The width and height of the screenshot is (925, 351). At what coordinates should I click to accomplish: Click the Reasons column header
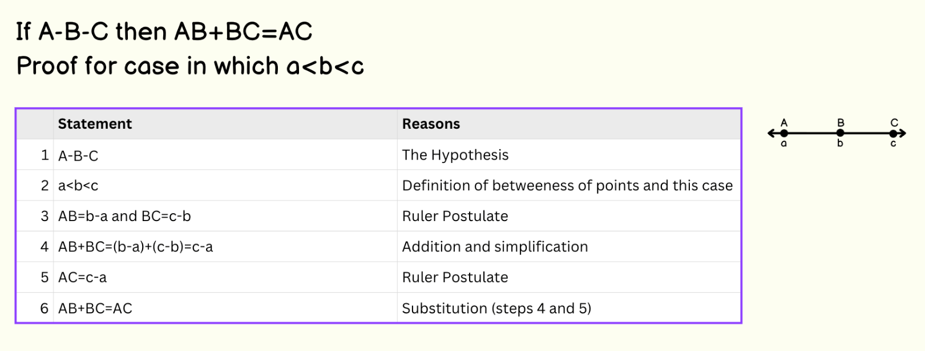[x=431, y=124]
